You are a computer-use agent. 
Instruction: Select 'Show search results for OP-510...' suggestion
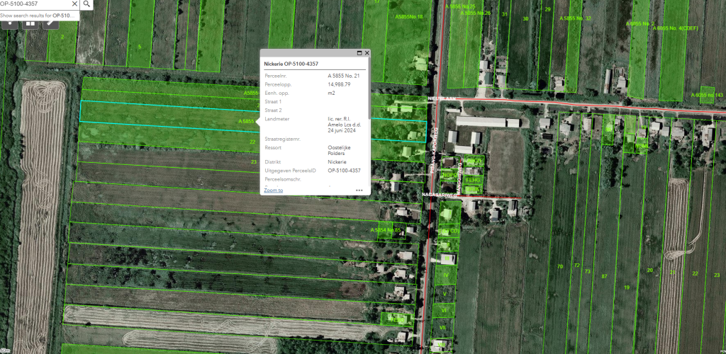click(39, 15)
